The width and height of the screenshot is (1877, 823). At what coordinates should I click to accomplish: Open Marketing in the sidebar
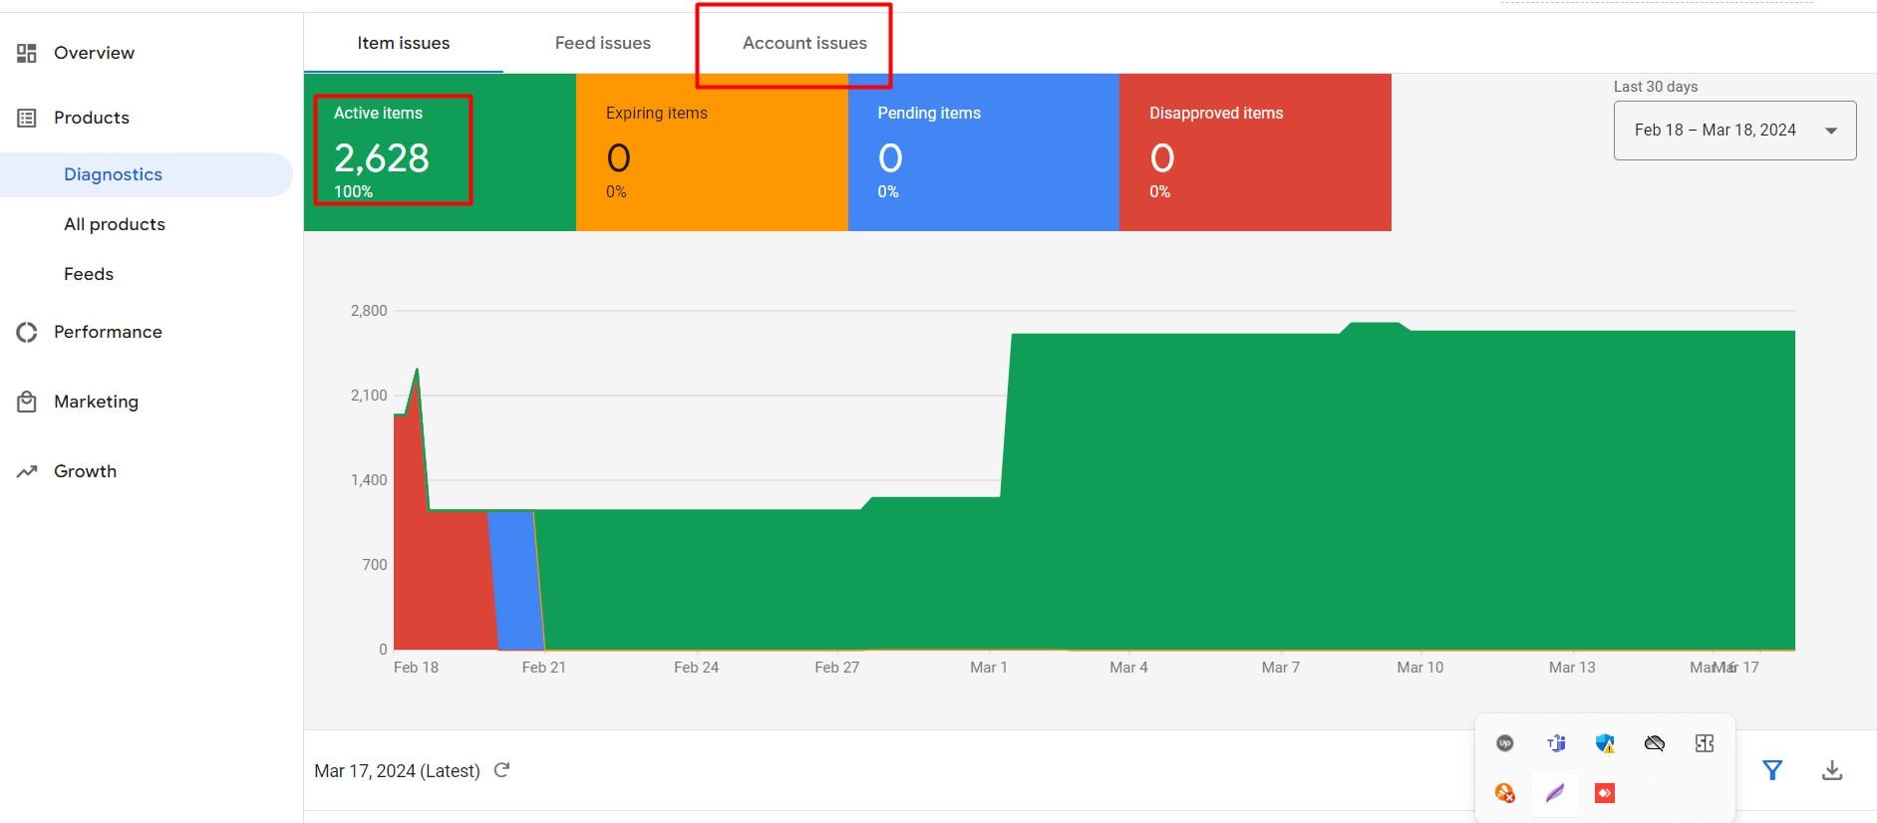(96, 402)
